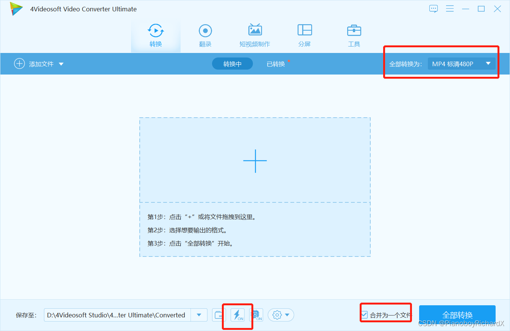
Task: Click the 全部转换为 label
Action: [406, 64]
